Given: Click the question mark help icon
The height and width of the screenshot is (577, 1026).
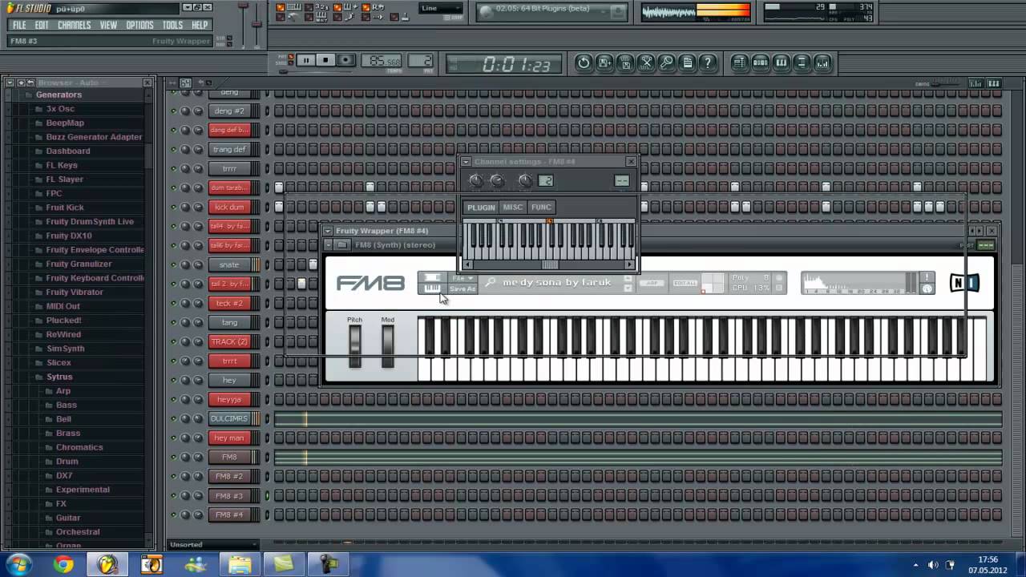Looking at the screenshot, I should [708, 63].
